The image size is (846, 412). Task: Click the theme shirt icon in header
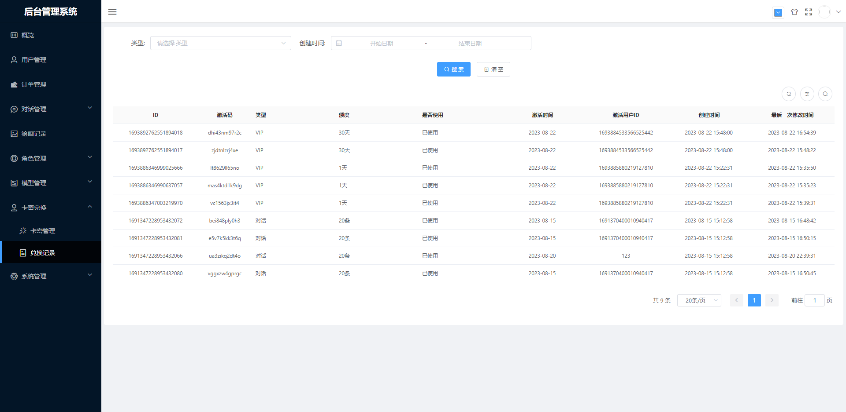794,12
